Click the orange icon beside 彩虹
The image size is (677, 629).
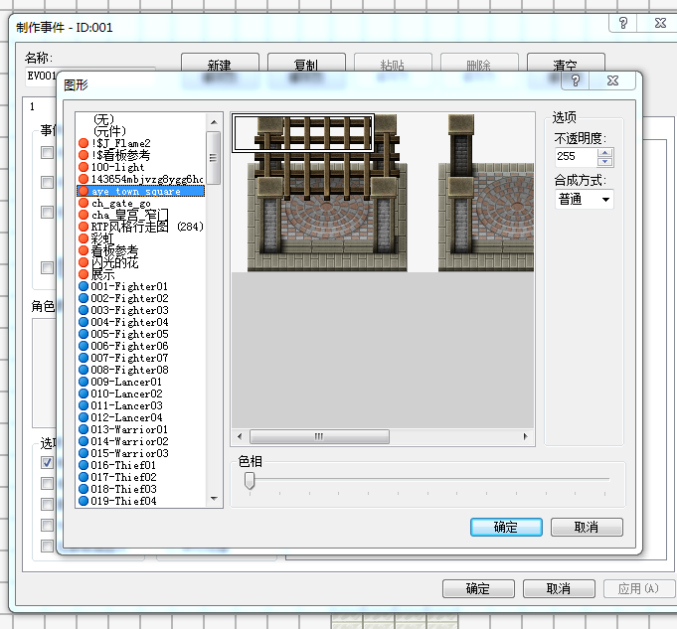click(84, 238)
